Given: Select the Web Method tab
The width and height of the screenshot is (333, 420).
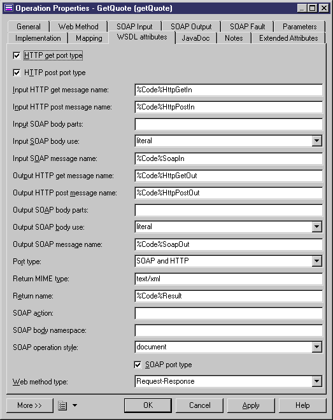Looking at the screenshot, I should (x=78, y=27).
